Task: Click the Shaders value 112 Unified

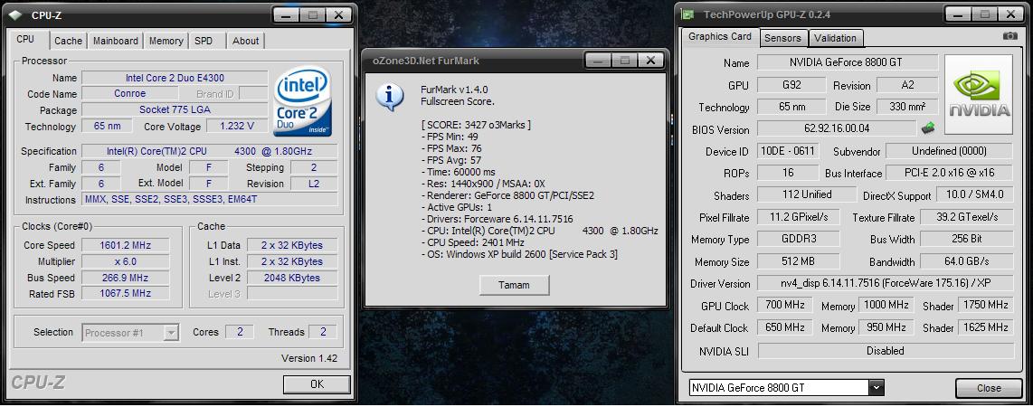Action: point(807,194)
